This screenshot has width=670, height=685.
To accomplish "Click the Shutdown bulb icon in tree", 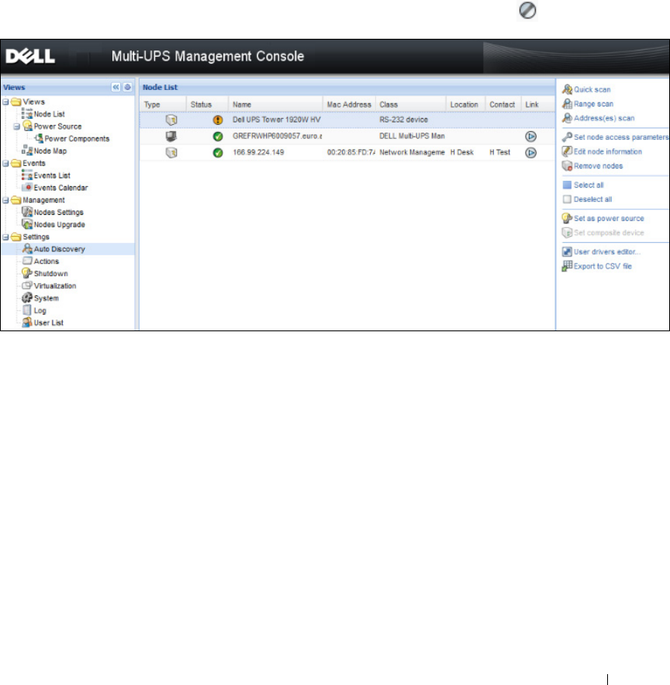I will (27, 273).
